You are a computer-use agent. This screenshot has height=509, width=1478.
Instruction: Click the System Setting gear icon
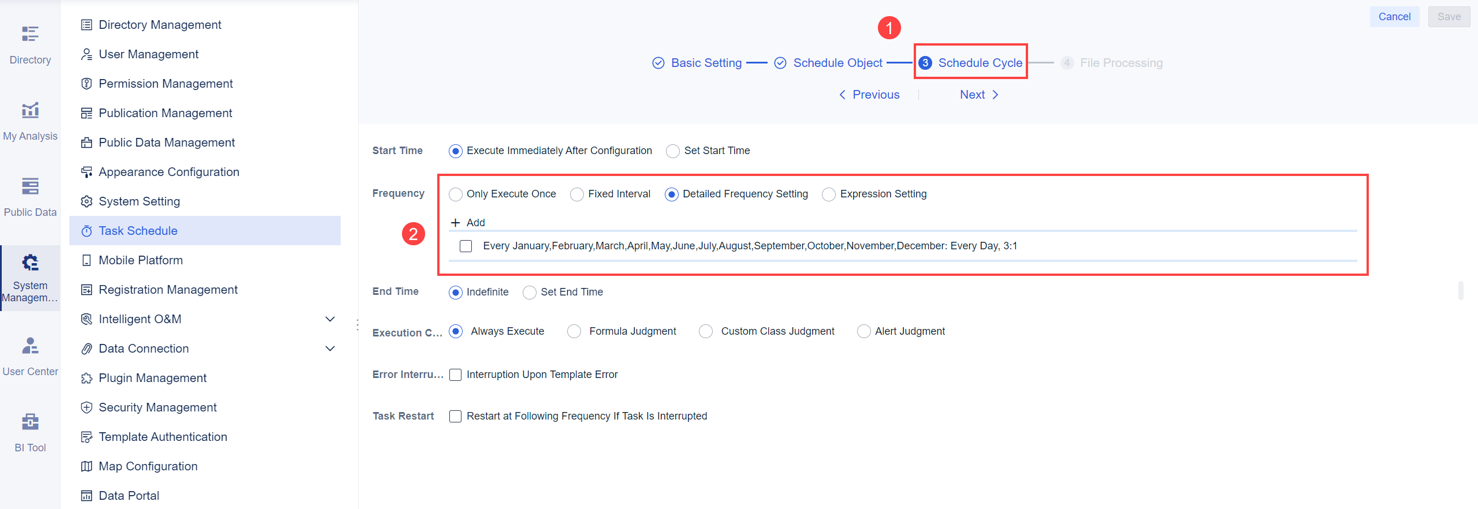point(87,201)
